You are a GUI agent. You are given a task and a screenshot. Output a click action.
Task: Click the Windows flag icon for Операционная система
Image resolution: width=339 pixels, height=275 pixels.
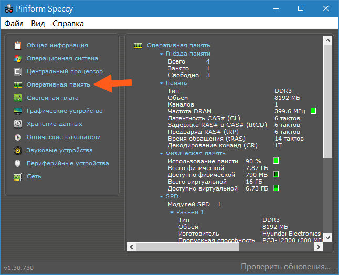tap(18, 59)
